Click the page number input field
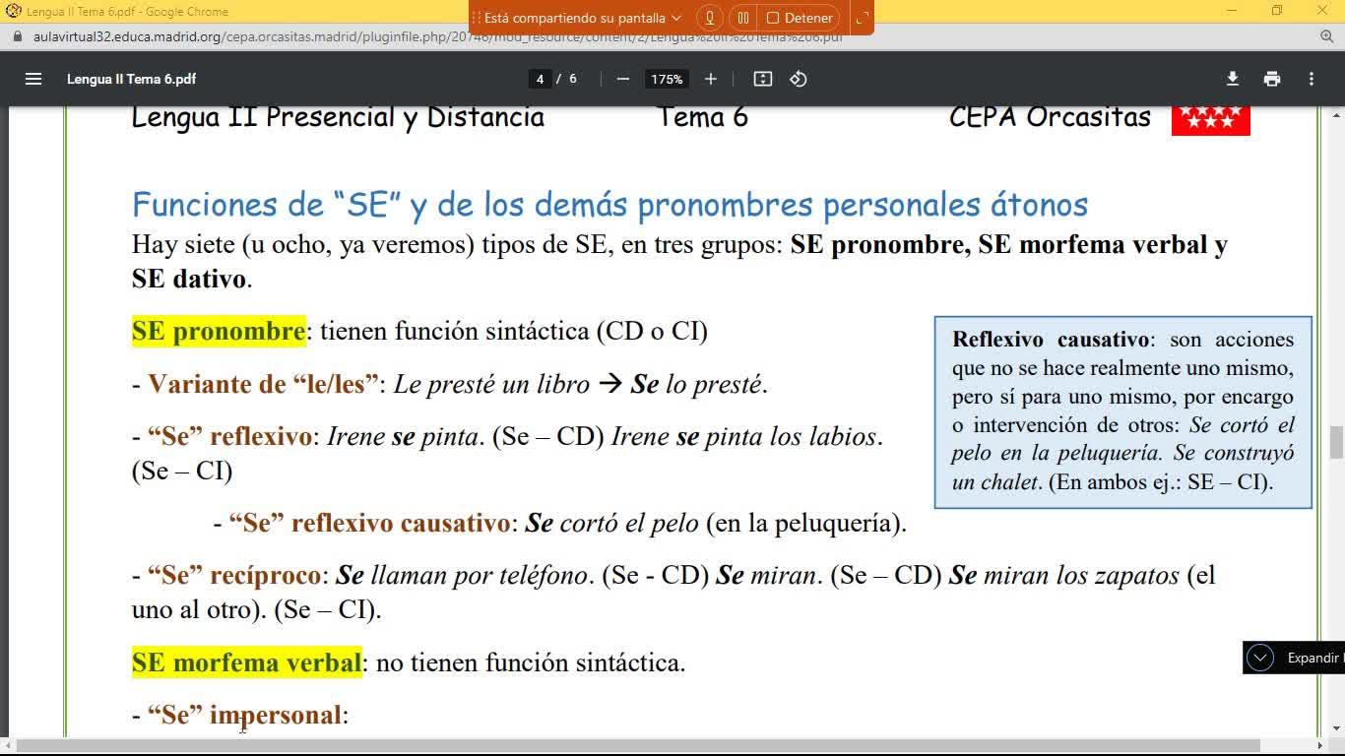Viewport: 1345px width, 756px height. [540, 79]
